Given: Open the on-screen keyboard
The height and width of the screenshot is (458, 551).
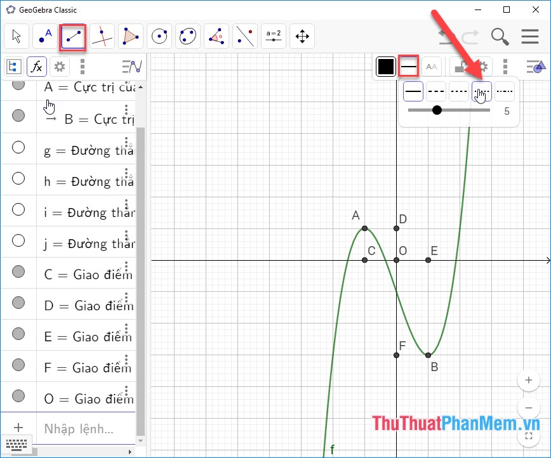Looking at the screenshot, I should [17, 445].
